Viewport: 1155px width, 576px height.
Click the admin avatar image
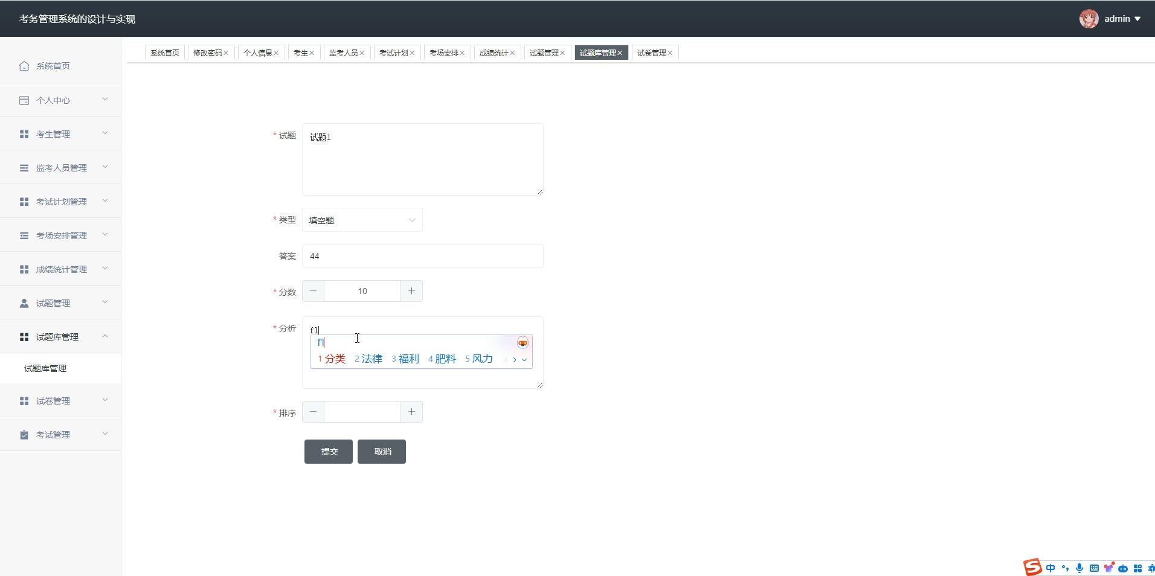[1089, 19]
